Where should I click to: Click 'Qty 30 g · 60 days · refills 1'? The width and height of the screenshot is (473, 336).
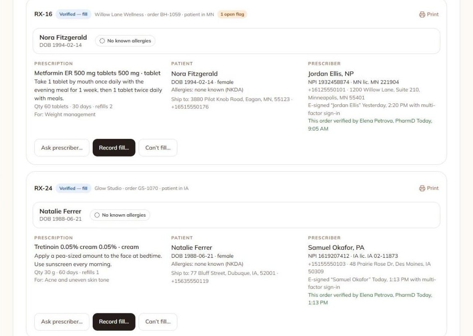[x=67, y=272]
